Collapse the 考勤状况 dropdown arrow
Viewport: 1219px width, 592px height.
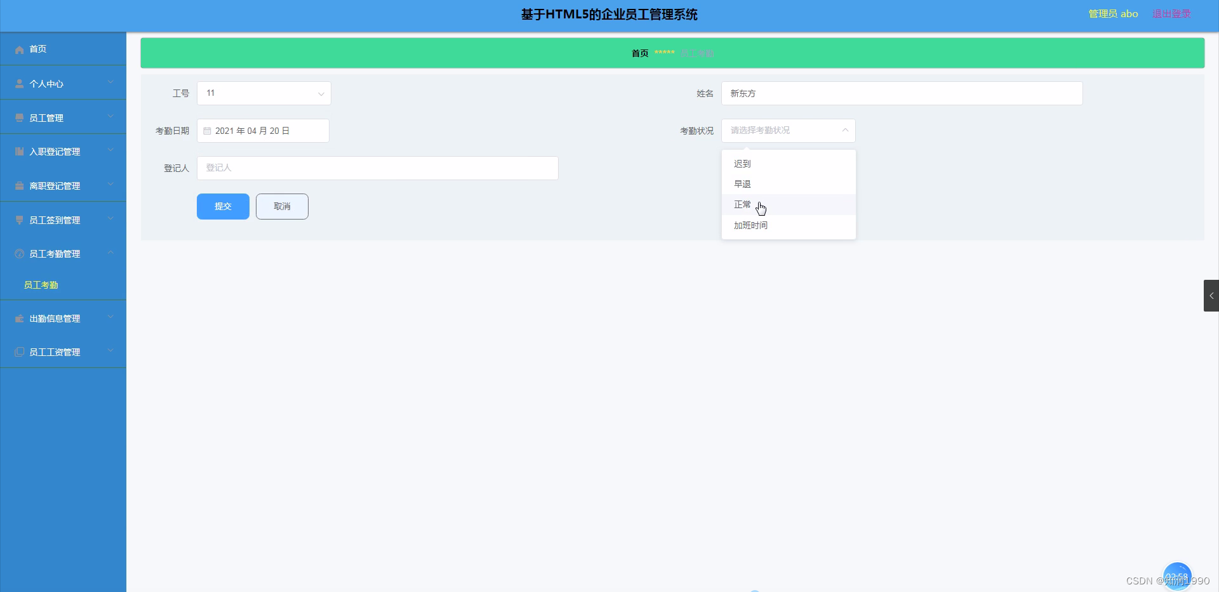[x=845, y=131]
